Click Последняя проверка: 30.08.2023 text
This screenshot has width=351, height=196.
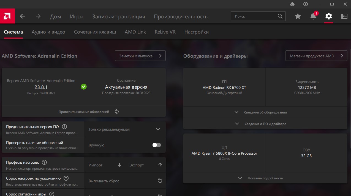click(126, 93)
